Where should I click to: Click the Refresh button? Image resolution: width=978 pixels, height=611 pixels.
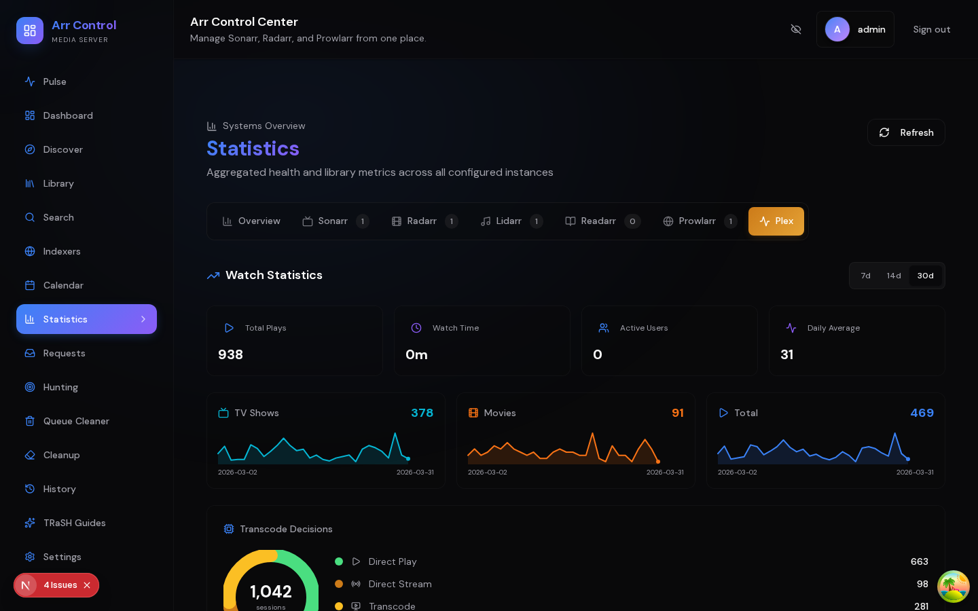coord(906,132)
